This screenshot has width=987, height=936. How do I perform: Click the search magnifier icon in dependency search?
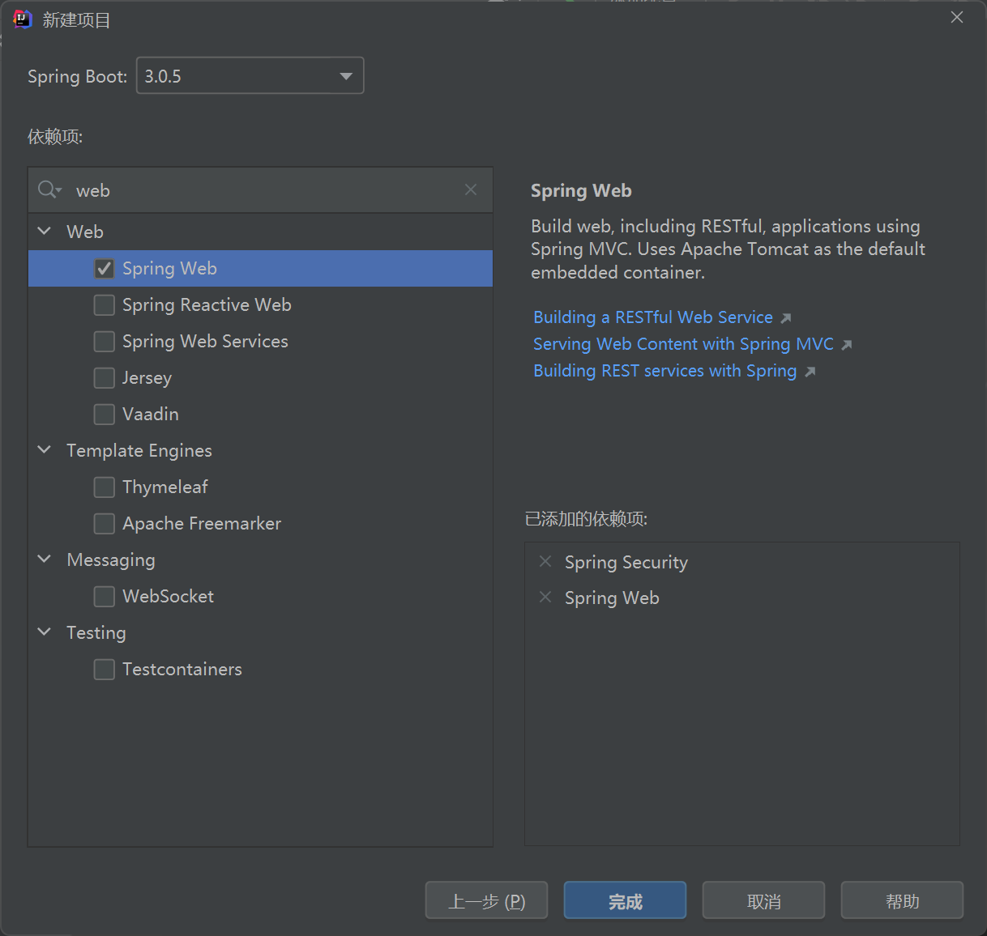tap(49, 189)
